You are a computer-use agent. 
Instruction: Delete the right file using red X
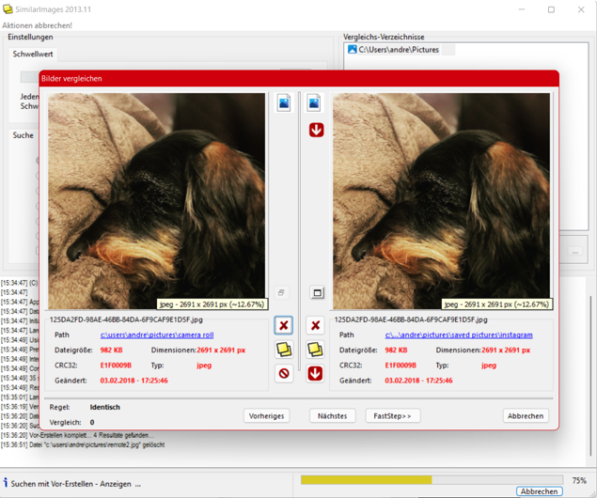pos(315,325)
